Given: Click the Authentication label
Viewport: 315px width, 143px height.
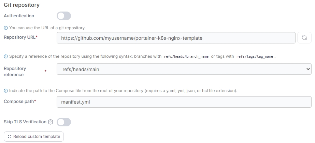Looking at the screenshot, I should pyautogui.click(x=19, y=16).
